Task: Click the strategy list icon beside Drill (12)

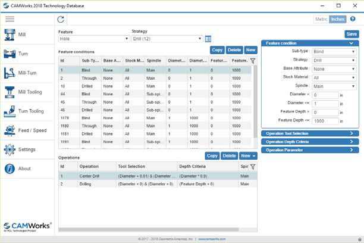Action: pyautogui.click(x=208, y=39)
